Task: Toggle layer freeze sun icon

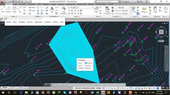Action: pyautogui.click(x=71, y=8)
